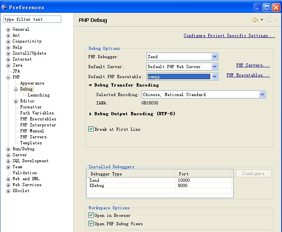282x232 pixels.
Task: Expand the General tree node
Action: pos(8,29)
